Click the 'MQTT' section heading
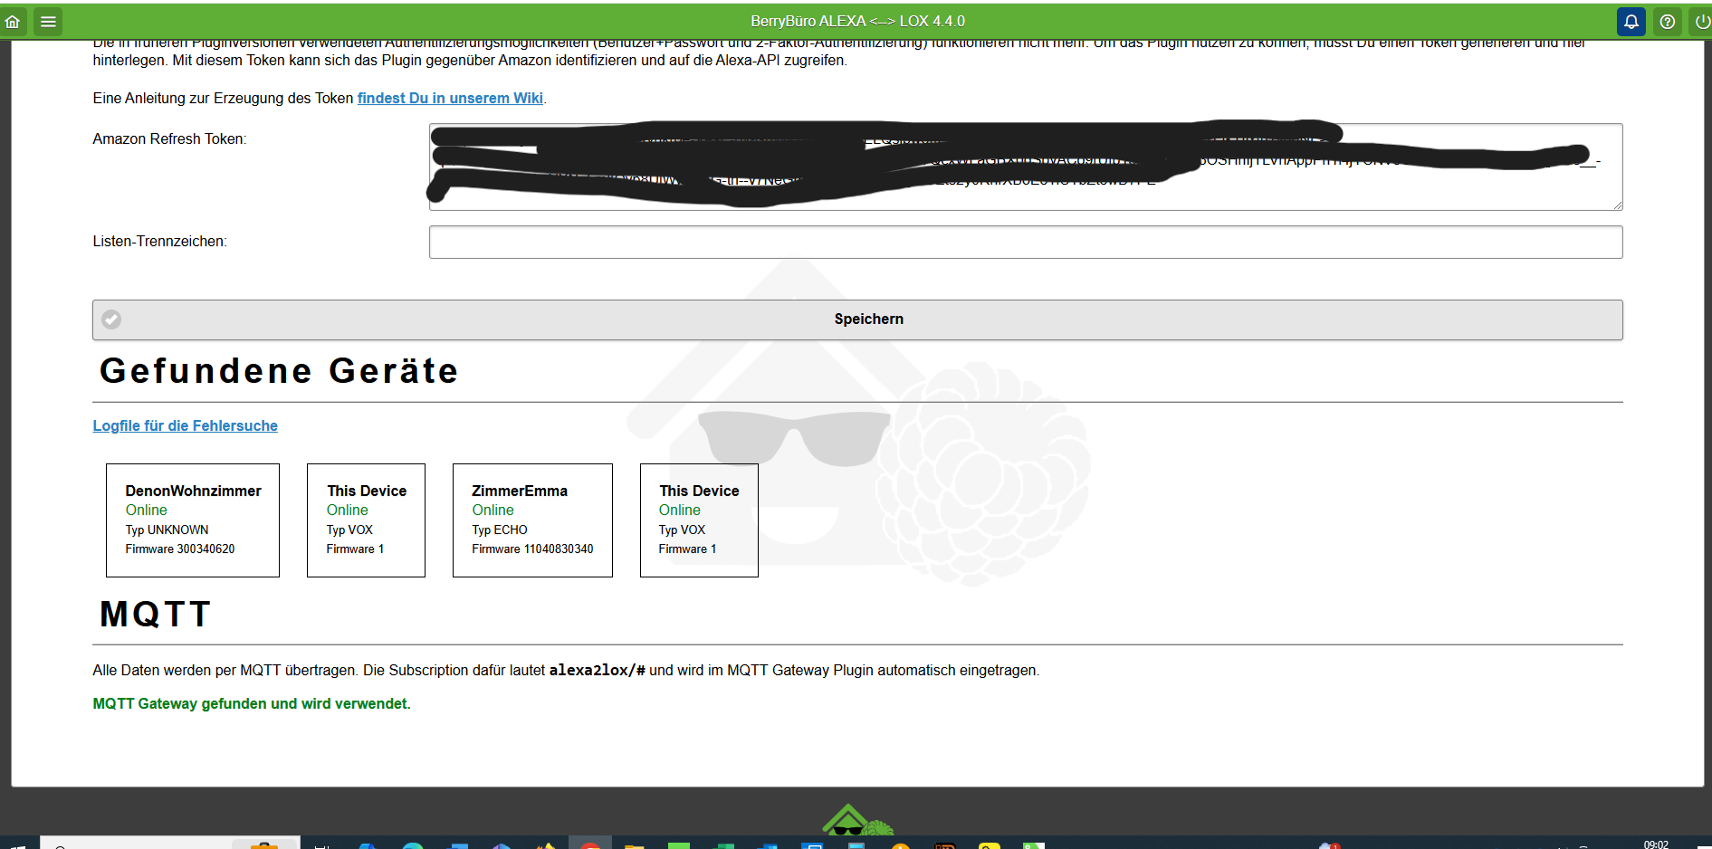 [x=155, y=615]
